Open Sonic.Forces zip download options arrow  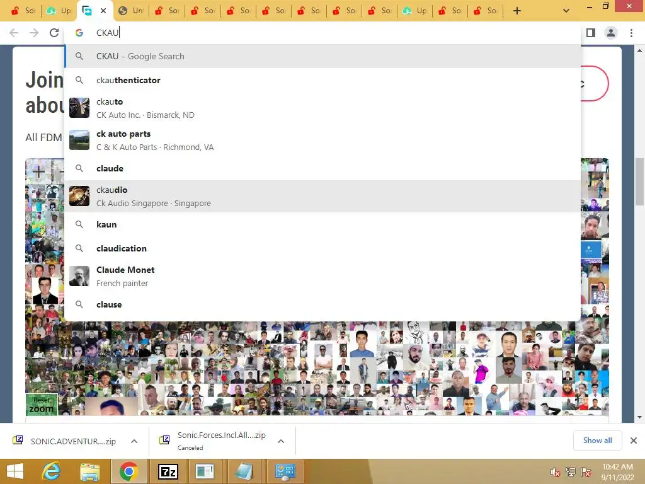point(281,441)
